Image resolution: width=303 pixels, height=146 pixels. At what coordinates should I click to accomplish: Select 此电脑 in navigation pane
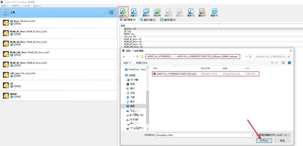(x=130, y=75)
